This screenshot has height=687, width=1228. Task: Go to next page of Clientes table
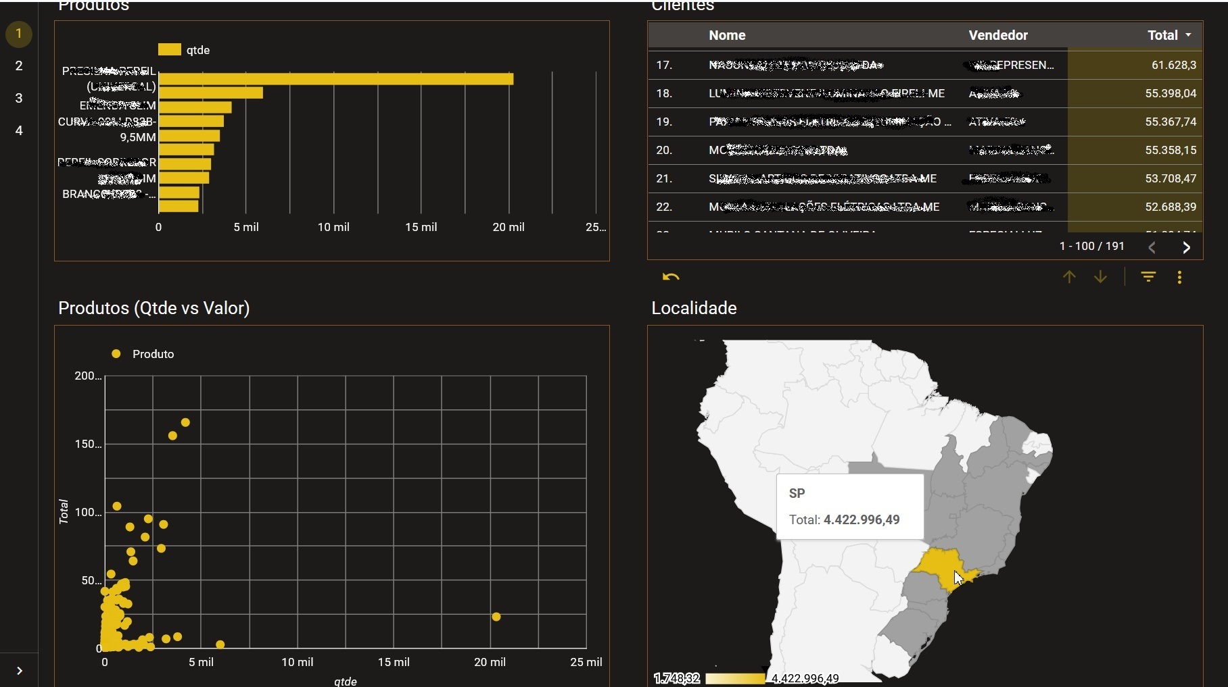pyautogui.click(x=1186, y=247)
